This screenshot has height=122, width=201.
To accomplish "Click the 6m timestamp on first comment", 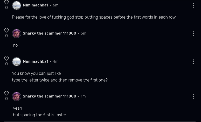I will click(x=56, y=5).
